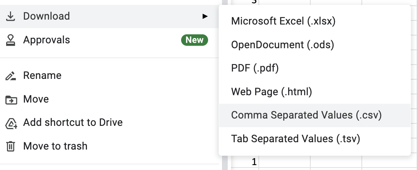Expand the Download submenu arrow

click(x=205, y=16)
